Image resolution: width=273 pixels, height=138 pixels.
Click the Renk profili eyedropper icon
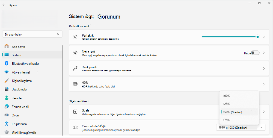pos(75,69)
